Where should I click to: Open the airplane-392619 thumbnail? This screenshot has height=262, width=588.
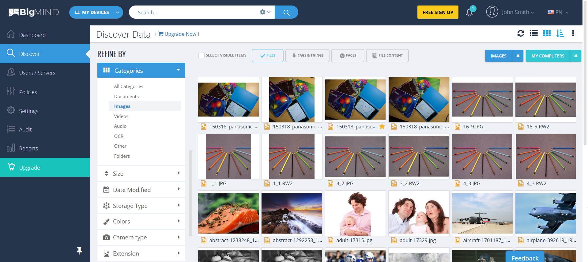pos(546,213)
